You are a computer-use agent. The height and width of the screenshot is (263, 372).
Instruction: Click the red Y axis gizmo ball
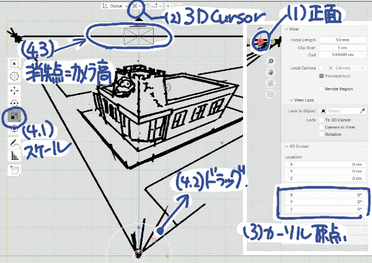[260, 42]
